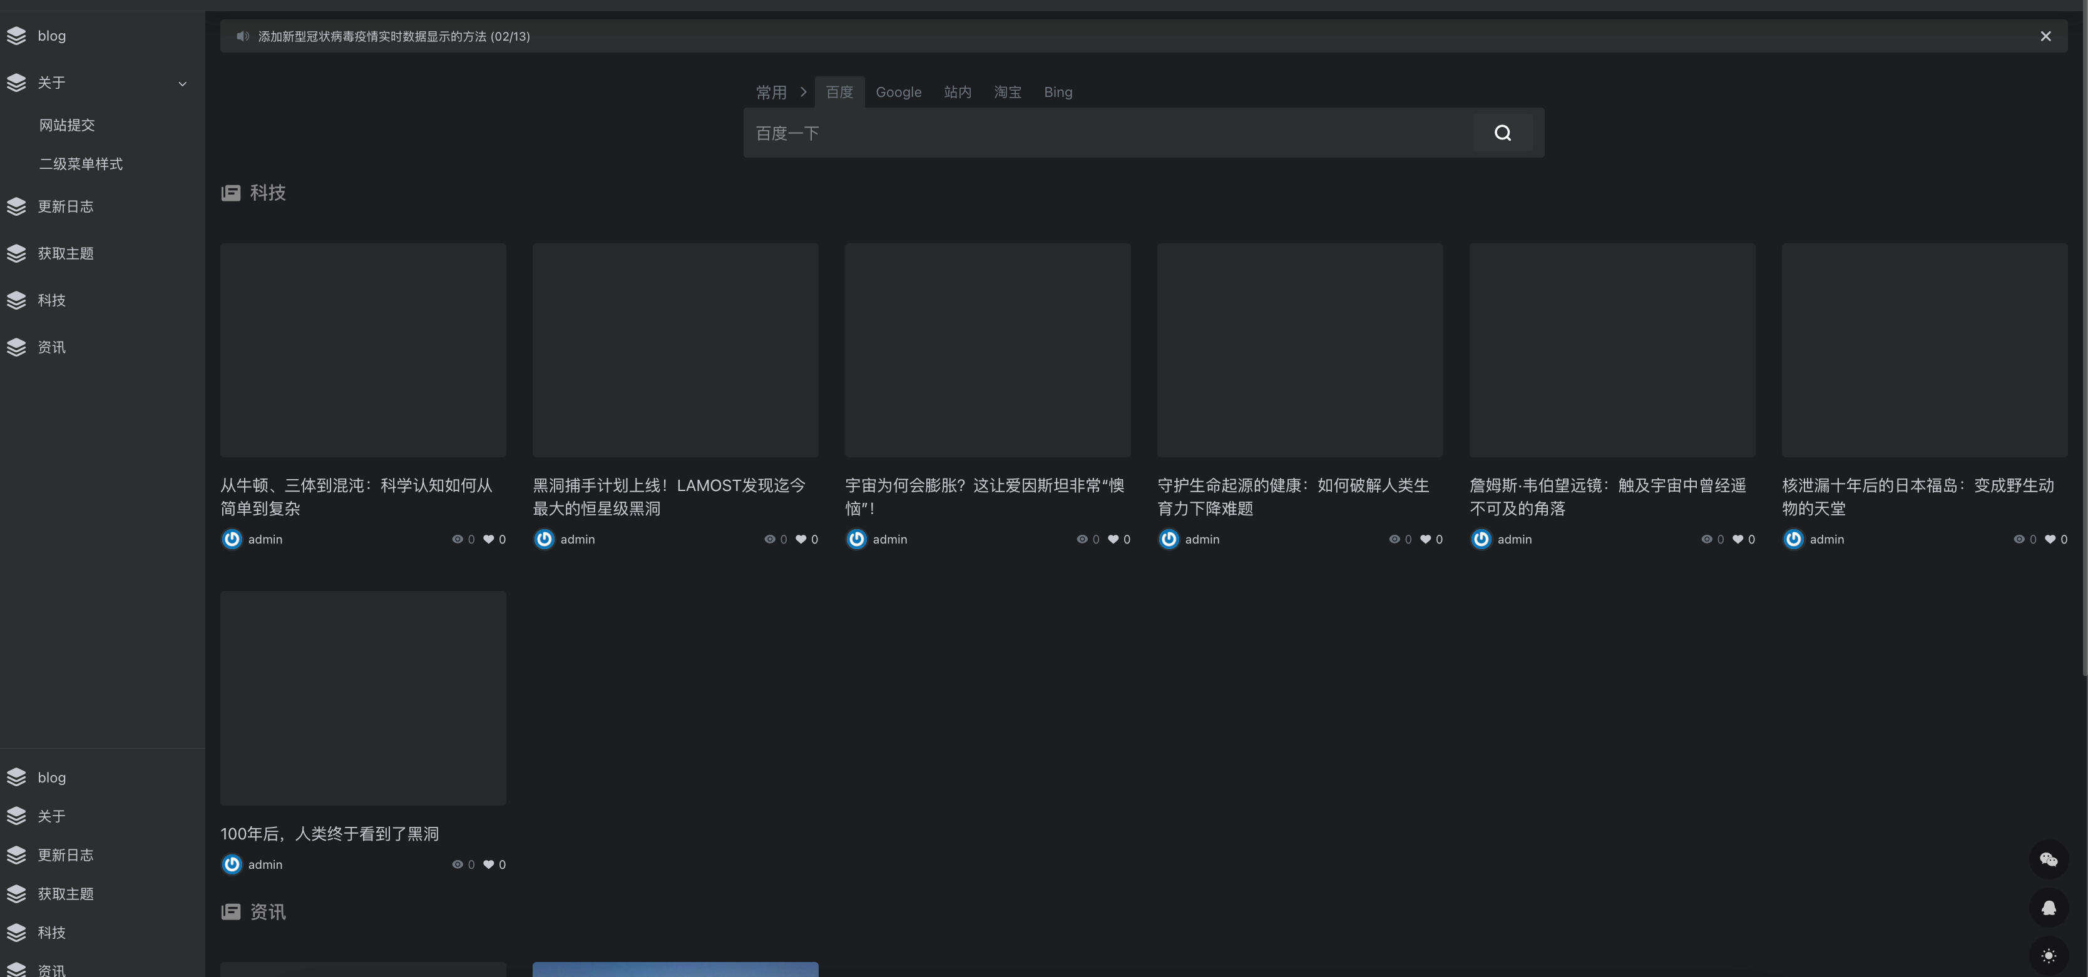The width and height of the screenshot is (2088, 977).
Task: Like the 100年后人类终于看到了黑洞 article
Action: 489,864
